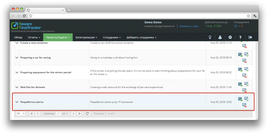Go to the next page of results
Image resolution: width=268 pixels, height=134 pixels.
[73, 113]
